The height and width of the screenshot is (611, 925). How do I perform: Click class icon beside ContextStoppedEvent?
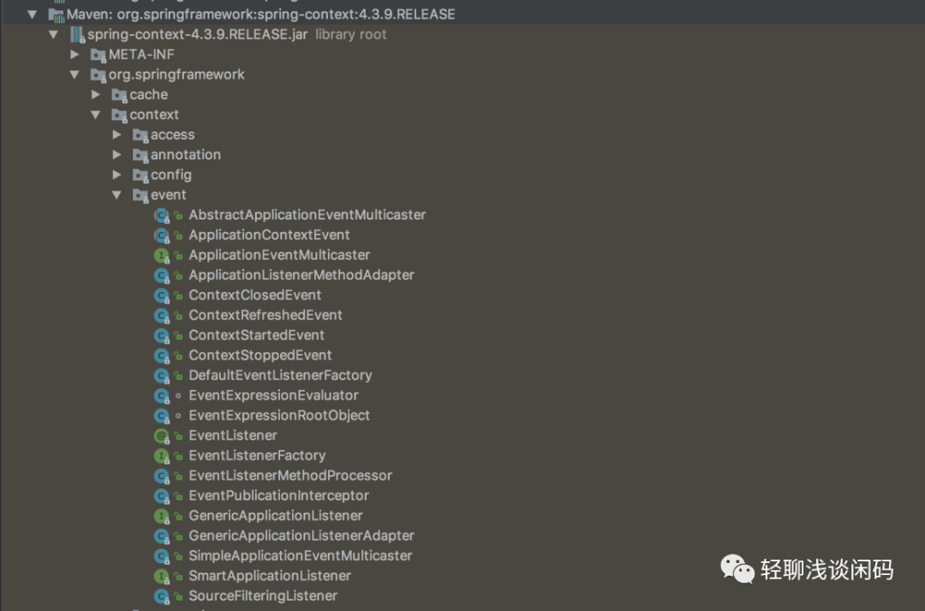(162, 356)
